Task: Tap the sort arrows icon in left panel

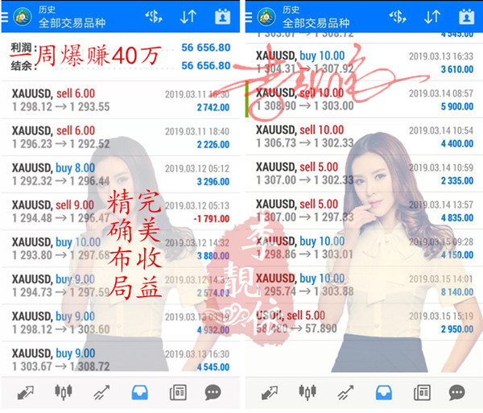Action: (188, 16)
